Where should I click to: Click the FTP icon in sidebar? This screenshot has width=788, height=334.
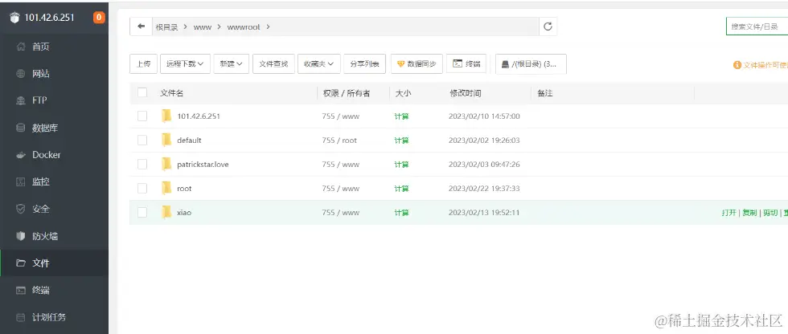pyautogui.click(x=21, y=100)
